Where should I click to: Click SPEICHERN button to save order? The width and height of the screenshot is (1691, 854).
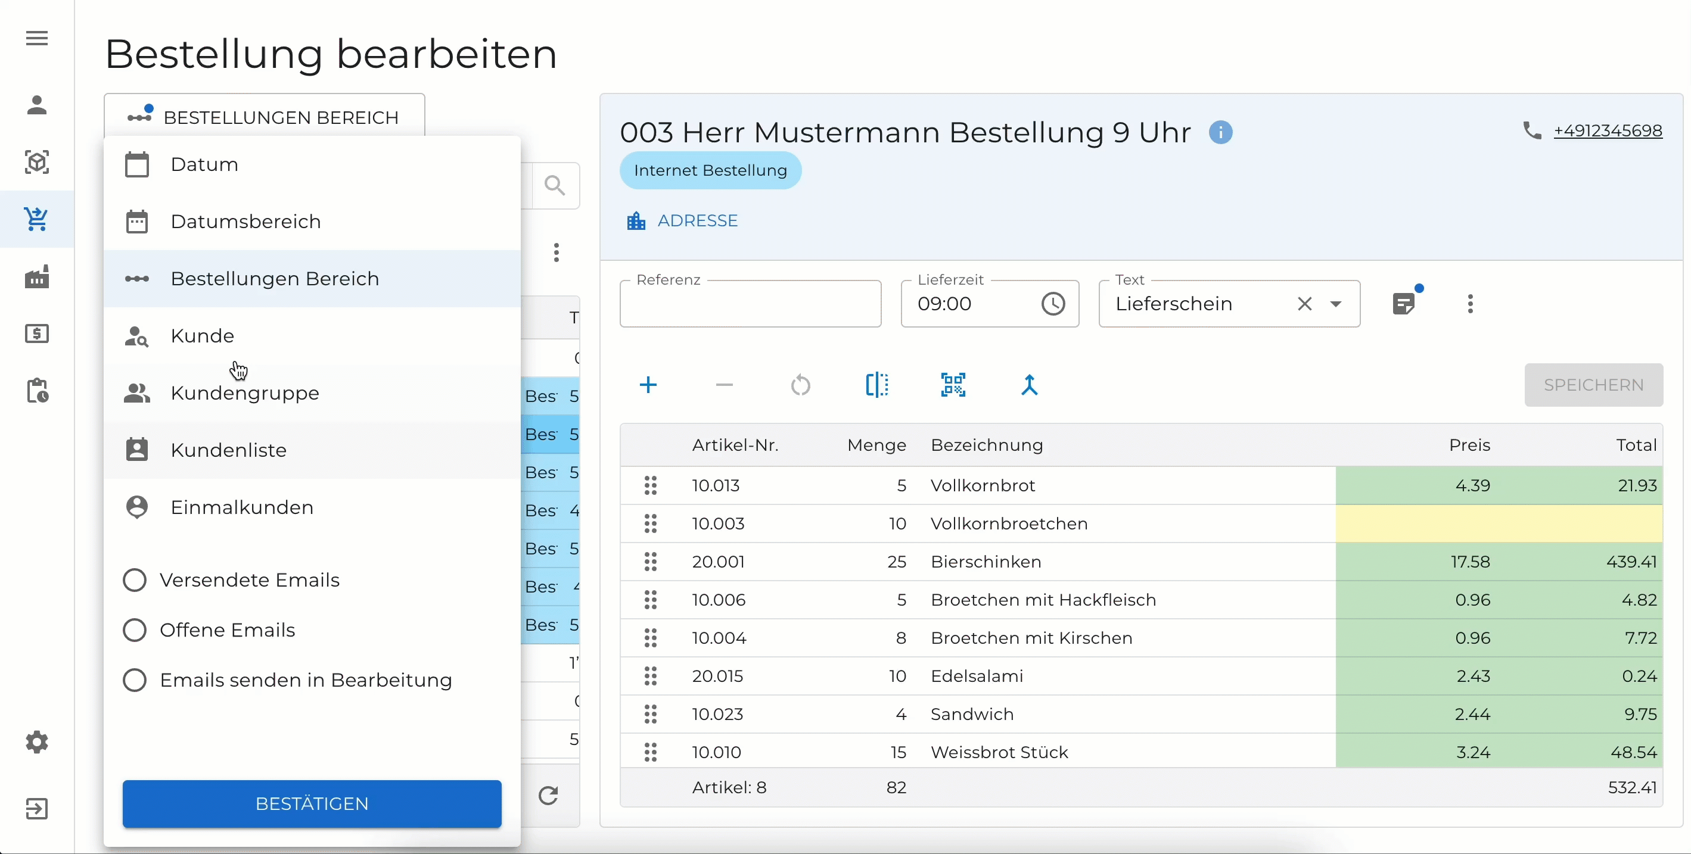(1593, 385)
